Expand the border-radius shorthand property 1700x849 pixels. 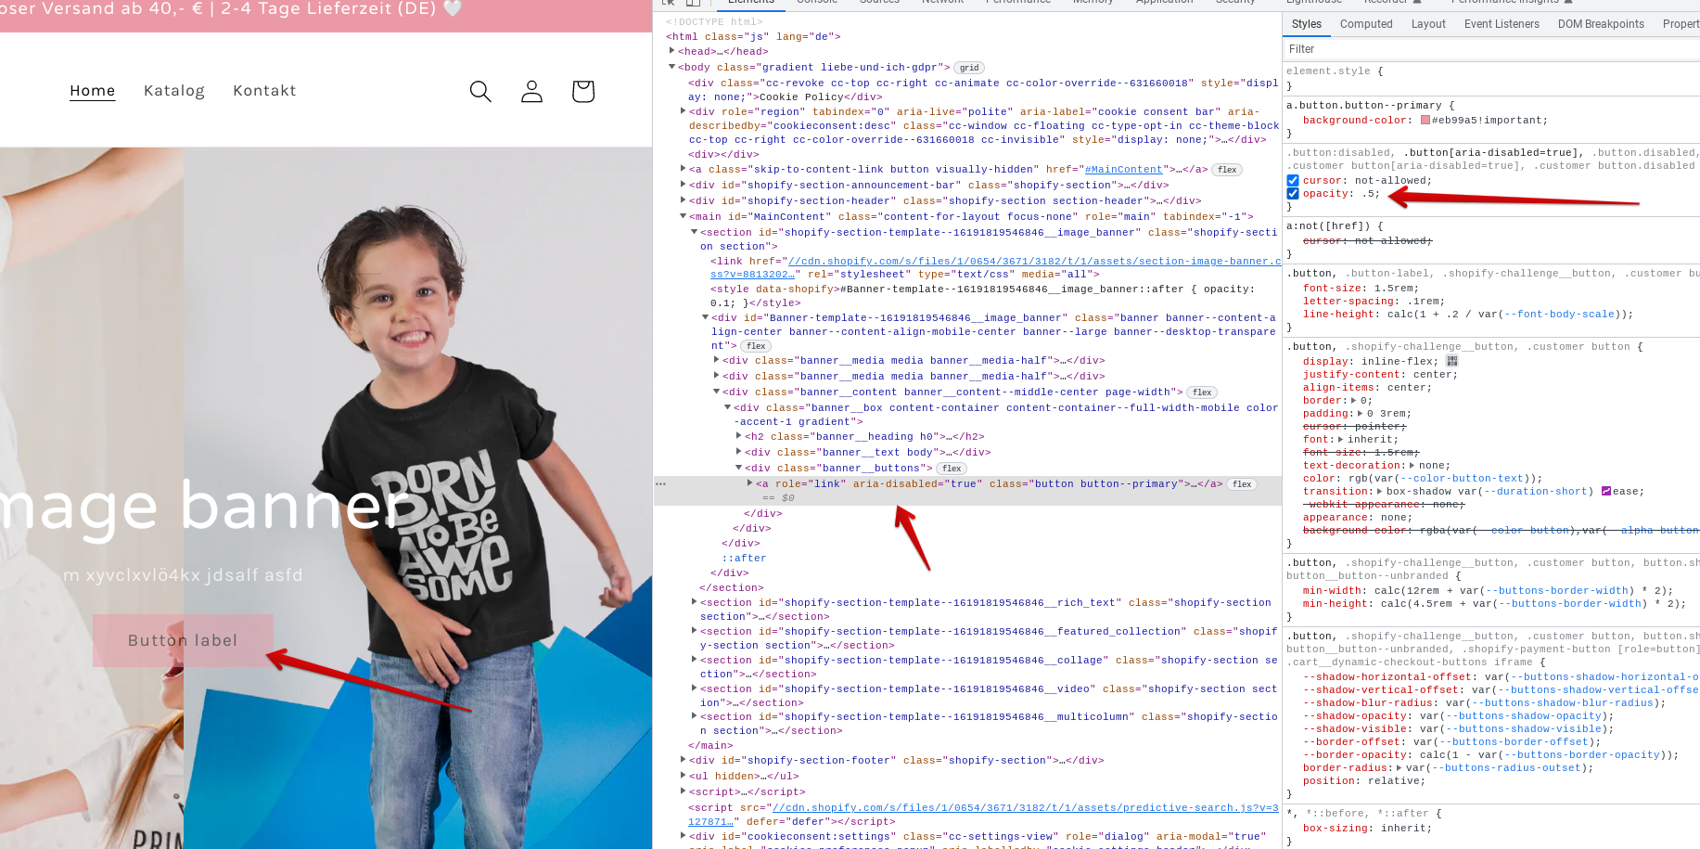[x=1400, y=767]
